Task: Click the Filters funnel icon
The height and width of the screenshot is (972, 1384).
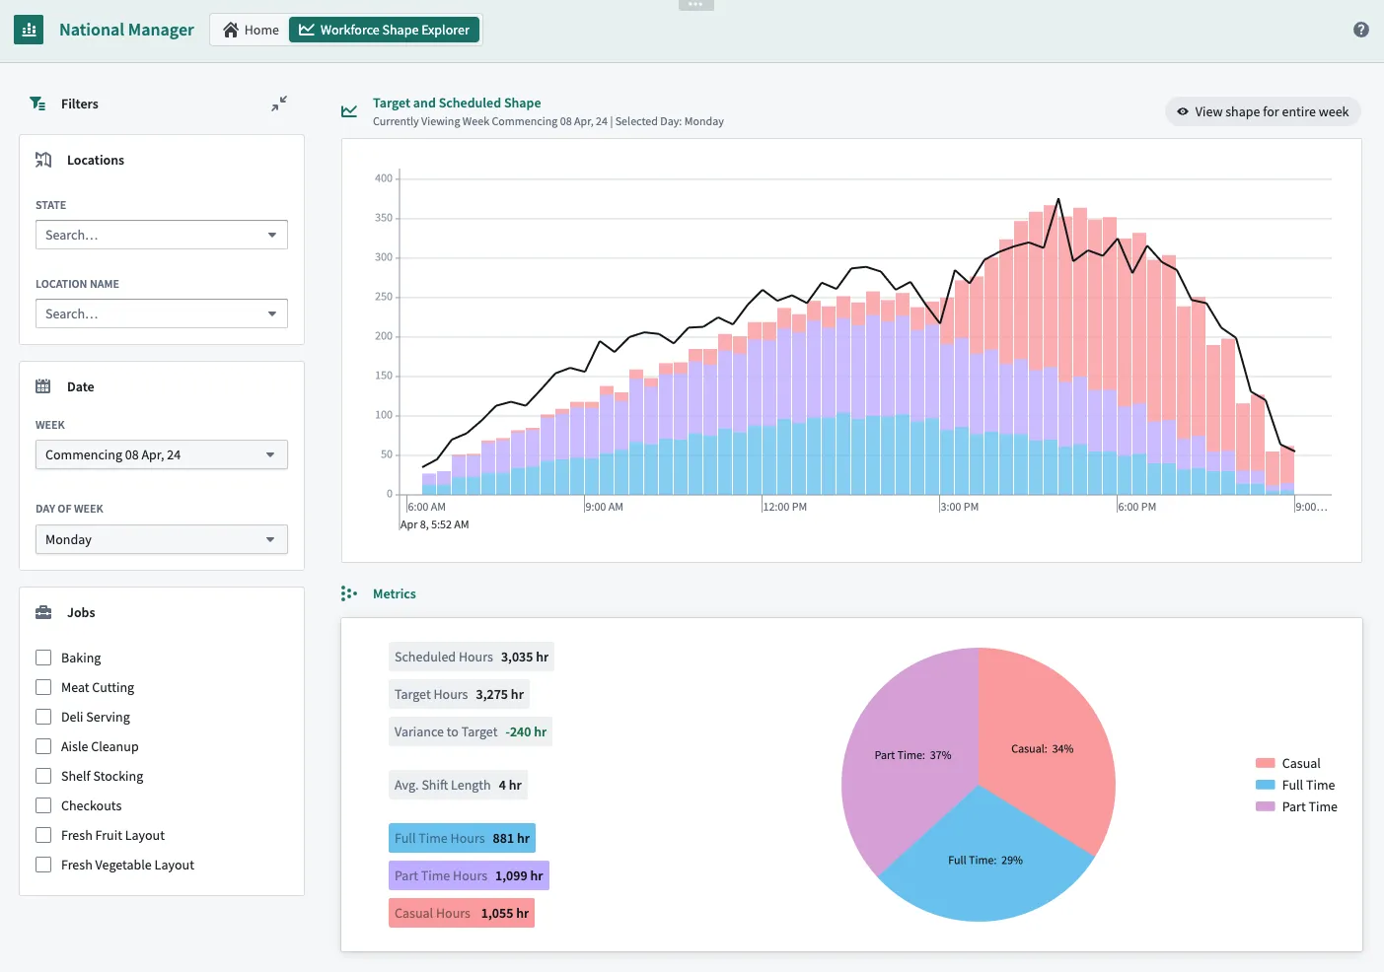Action: click(x=37, y=104)
